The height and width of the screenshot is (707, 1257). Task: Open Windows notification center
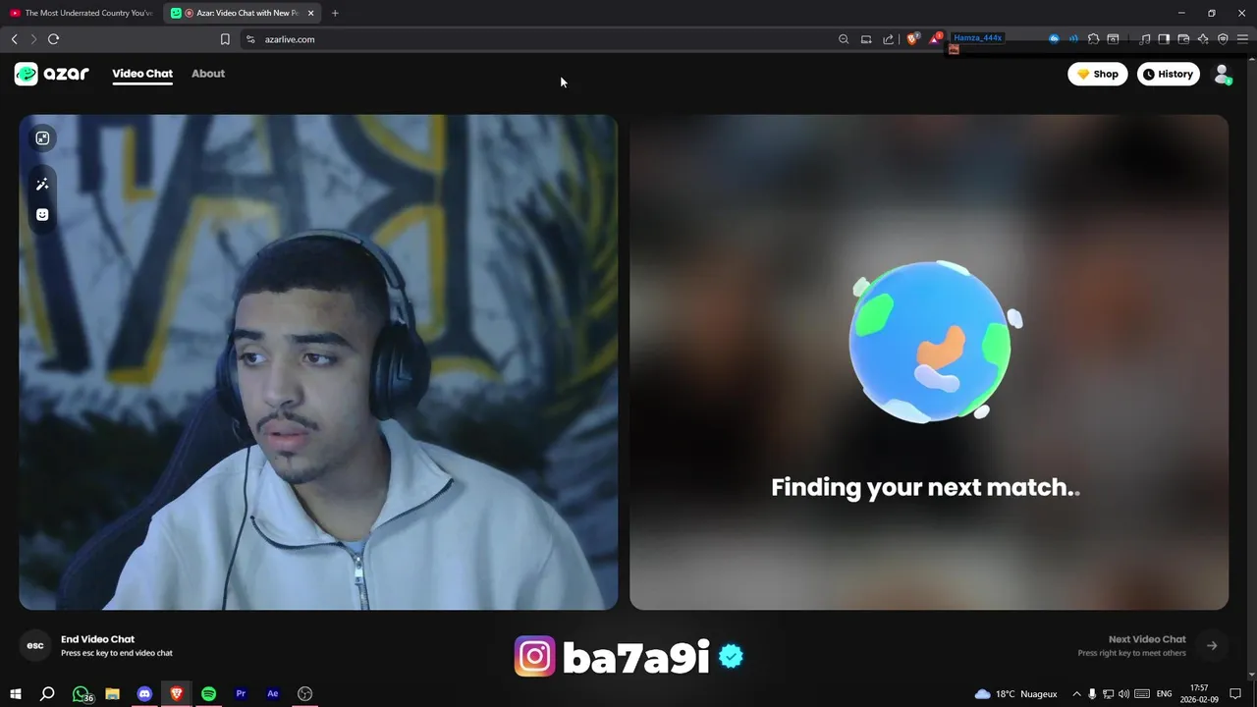click(1235, 693)
